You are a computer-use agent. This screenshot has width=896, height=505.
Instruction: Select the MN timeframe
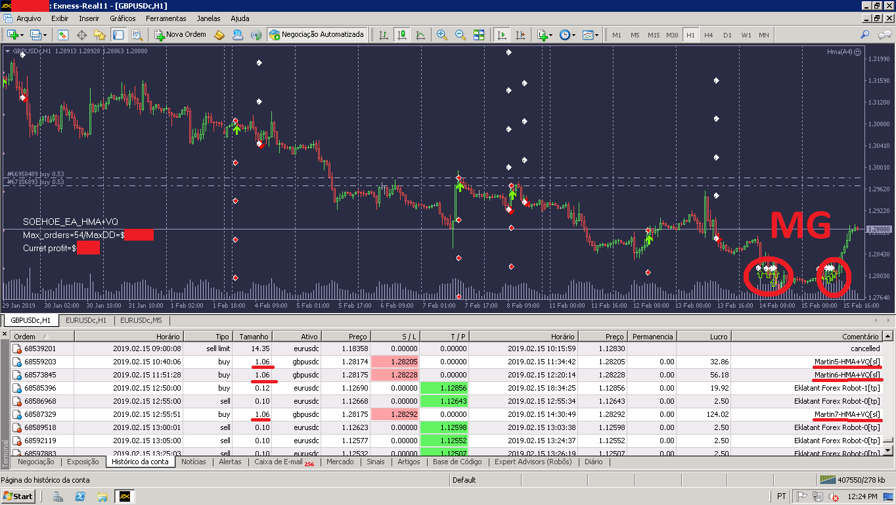pyautogui.click(x=764, y=35)
